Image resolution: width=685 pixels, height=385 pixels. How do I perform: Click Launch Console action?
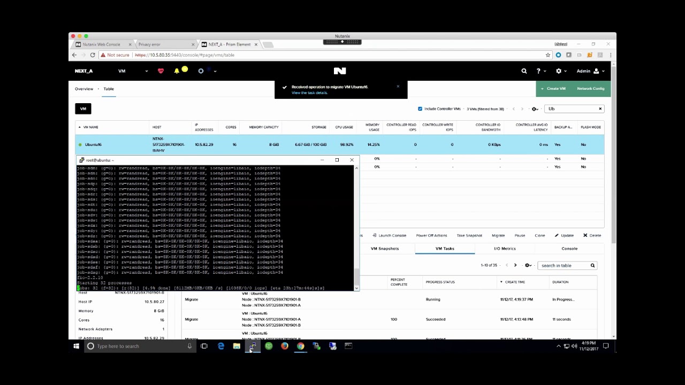pyautogui.click(x=390, y=235)
